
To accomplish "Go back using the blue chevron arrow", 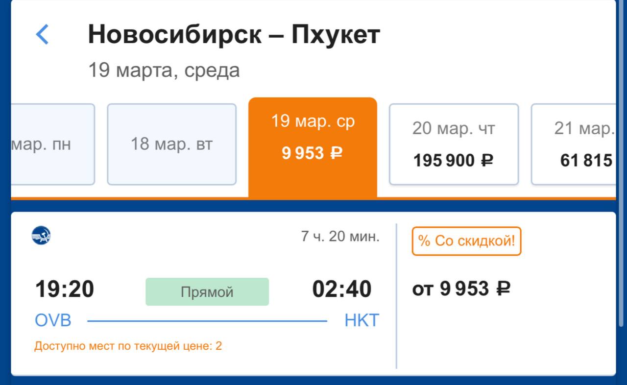I will pos(43,35).
